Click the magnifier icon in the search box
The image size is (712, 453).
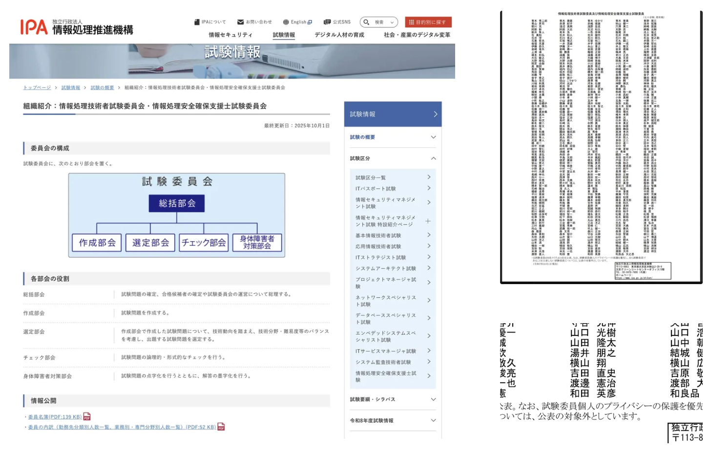click(366, 22)
